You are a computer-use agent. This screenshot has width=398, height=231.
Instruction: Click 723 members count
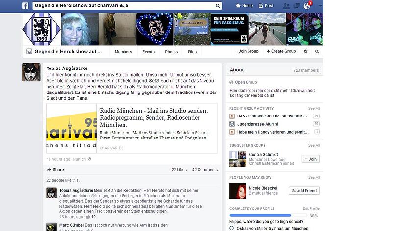(306, 70)
